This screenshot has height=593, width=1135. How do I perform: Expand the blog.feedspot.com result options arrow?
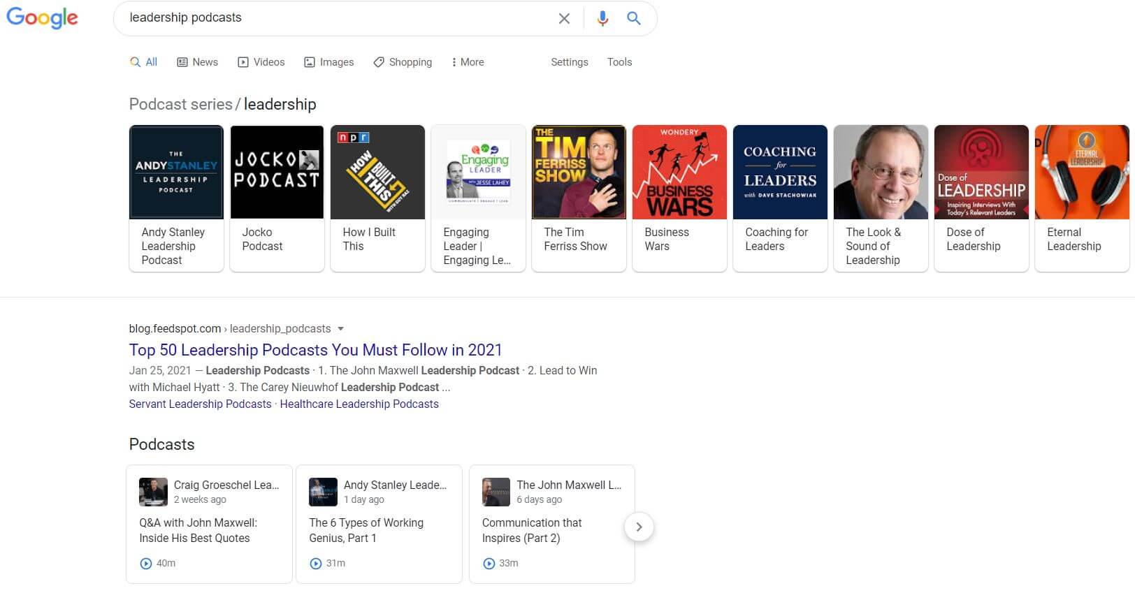coord(341,328)
